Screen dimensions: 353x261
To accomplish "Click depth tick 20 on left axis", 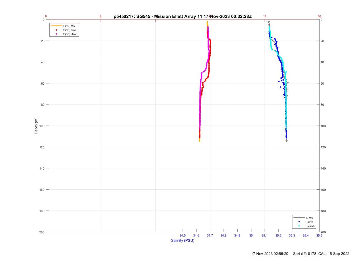I will coord(43,41).
